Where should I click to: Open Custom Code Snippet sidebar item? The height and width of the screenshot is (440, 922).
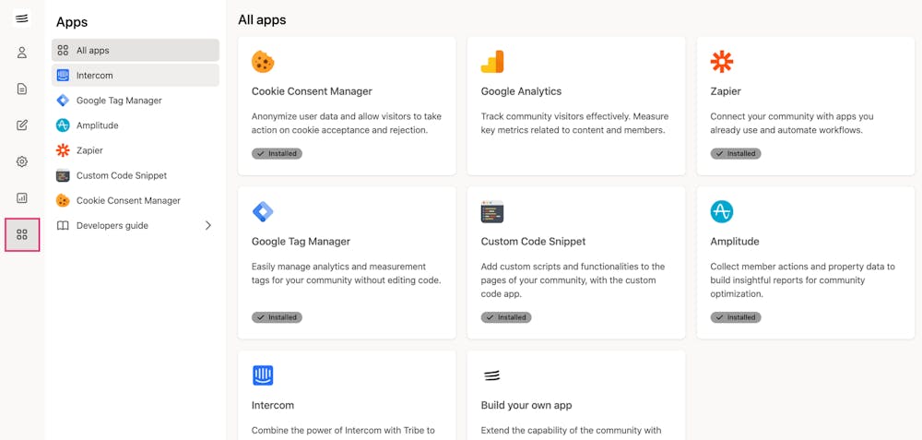tap(122, 175)
